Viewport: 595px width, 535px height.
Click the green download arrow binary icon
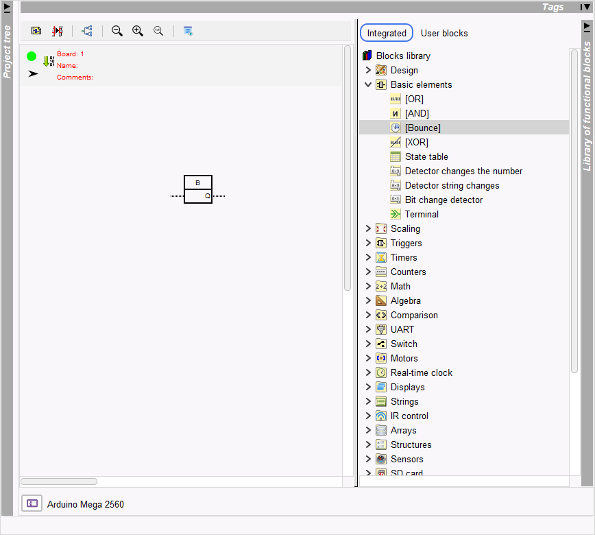(x=48, y=61)
